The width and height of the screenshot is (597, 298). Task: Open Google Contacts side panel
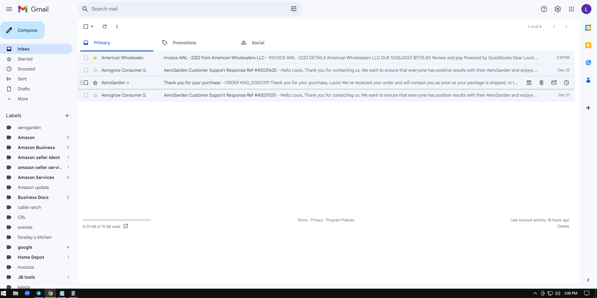(588, 80)
